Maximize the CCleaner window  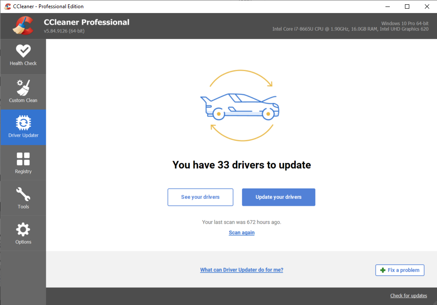point(407,6)
